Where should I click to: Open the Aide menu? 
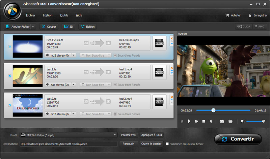79,15
